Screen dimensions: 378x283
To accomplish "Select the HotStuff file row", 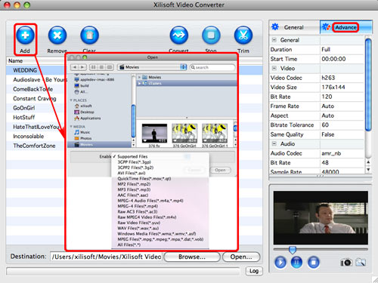I will click(x=36, y=118).
